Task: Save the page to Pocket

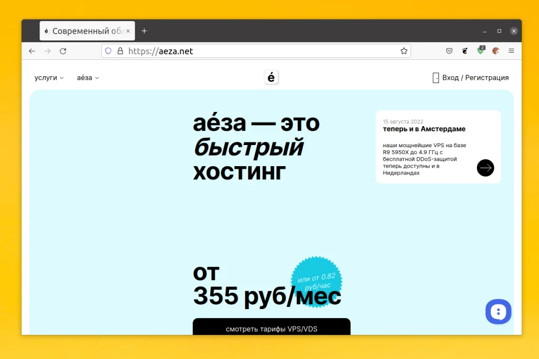Action: click(449, 51)
